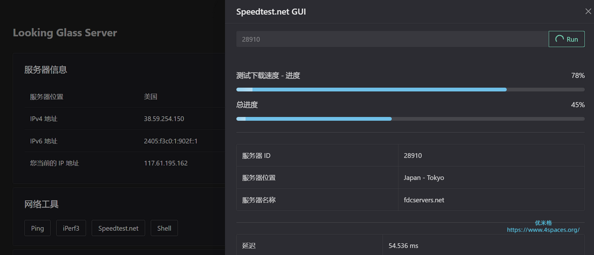Open the Shell tool

[164, 228]
